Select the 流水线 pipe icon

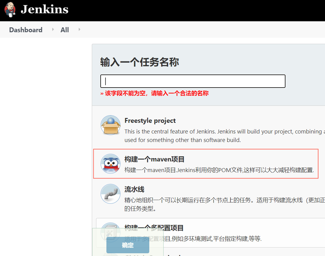click(x=110, y=194)
